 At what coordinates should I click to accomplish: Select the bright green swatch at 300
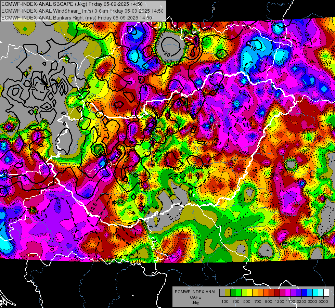click(x=239, y=293)
